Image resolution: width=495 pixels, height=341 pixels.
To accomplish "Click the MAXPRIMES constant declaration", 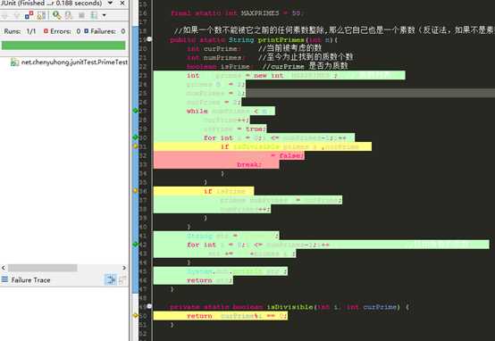I will point(237,13).
